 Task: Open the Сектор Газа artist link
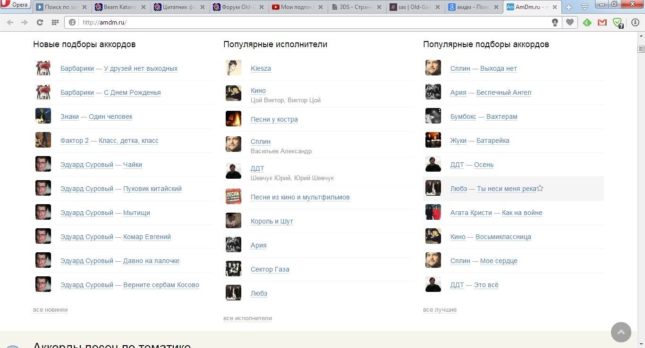[x=270, y=269]
